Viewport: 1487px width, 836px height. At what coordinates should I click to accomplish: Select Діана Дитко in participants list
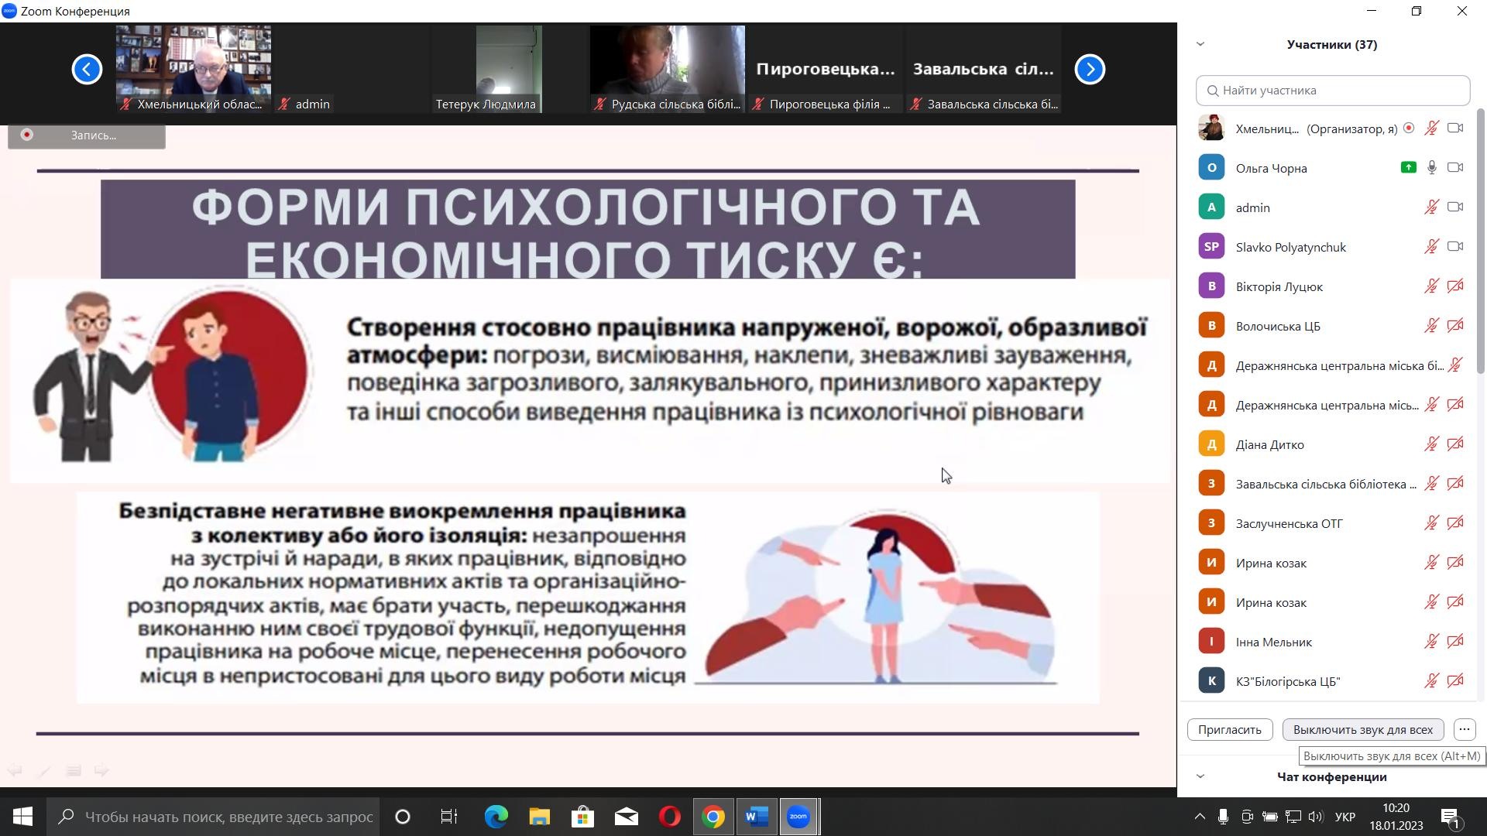click(1270, 444)
